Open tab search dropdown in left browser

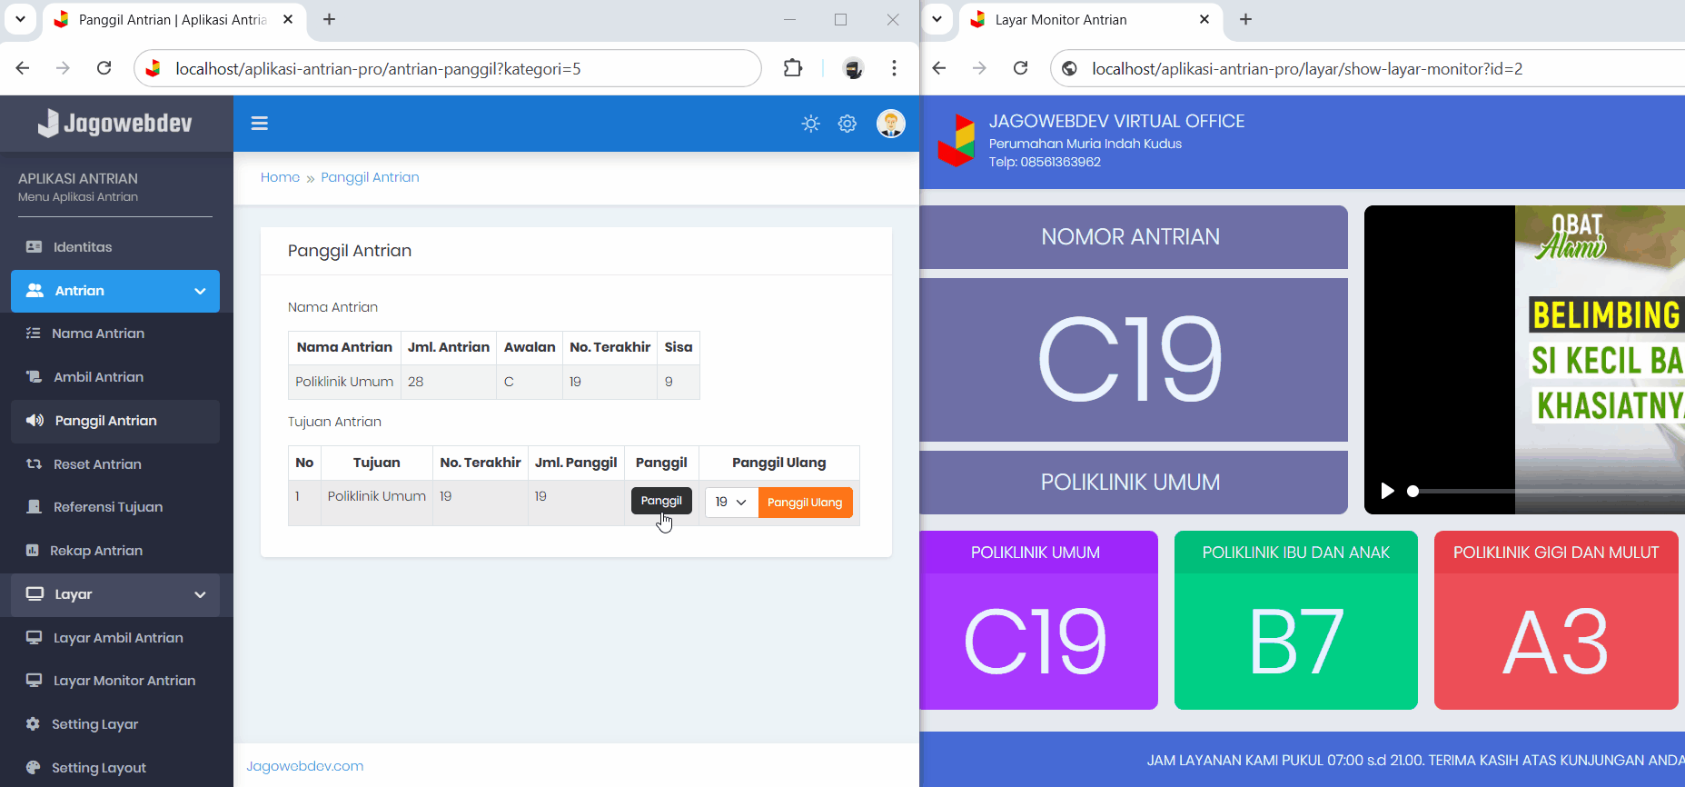pos(20,19)
